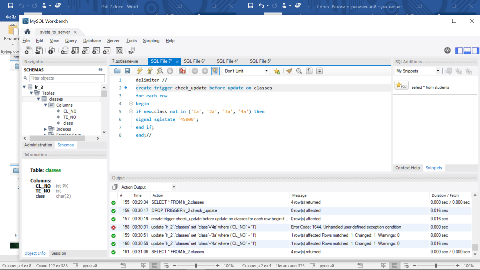Open the Scripting menu

(151, 40)
